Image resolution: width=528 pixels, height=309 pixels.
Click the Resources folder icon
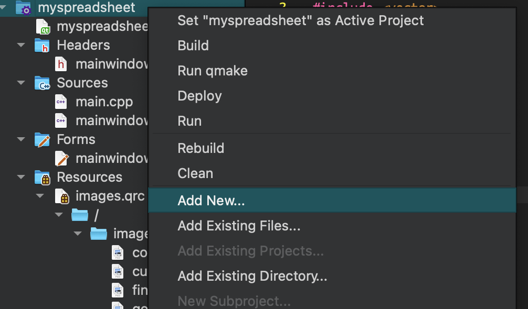(43, 178)
